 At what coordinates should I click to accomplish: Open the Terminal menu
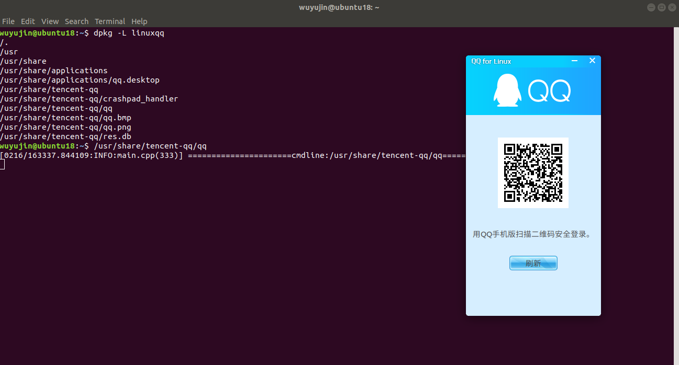pyautogui.click(x=110, y=21)
